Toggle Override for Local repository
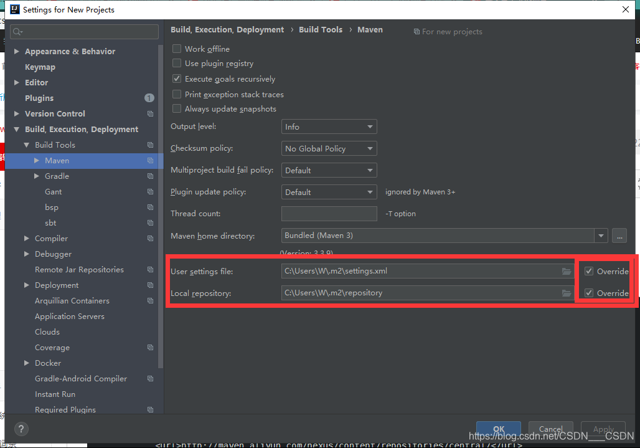The image size is (640, 448). coord(588,293)
